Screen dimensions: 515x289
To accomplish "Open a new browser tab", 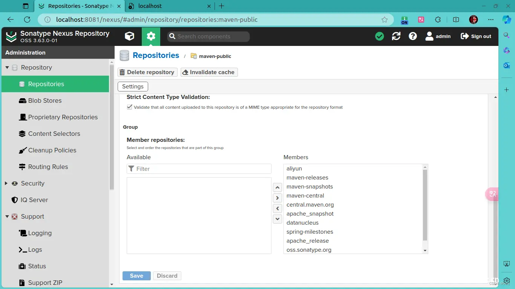I will pos(221,6).
